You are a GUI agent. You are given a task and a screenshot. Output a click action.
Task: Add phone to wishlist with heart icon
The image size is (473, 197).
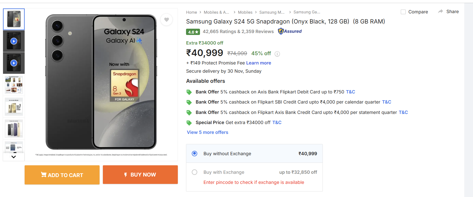(166, 20)
